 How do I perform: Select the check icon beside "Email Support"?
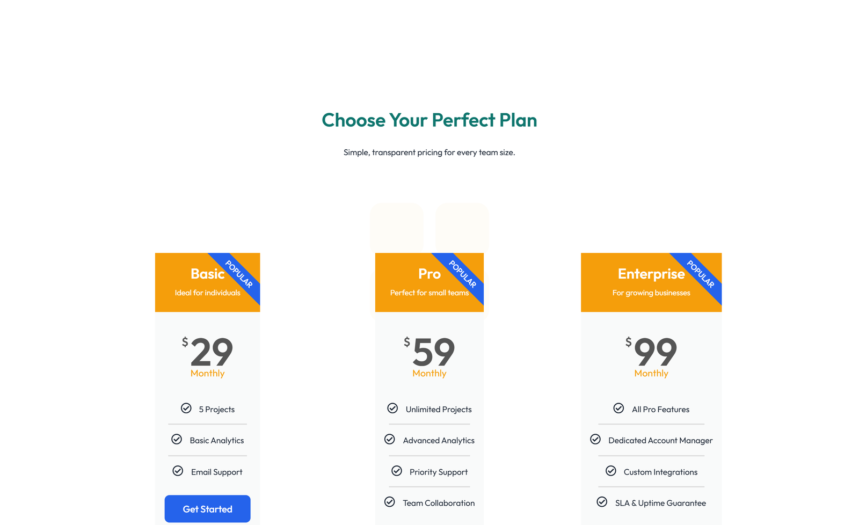pyautogui.click(x=178, y=471)
